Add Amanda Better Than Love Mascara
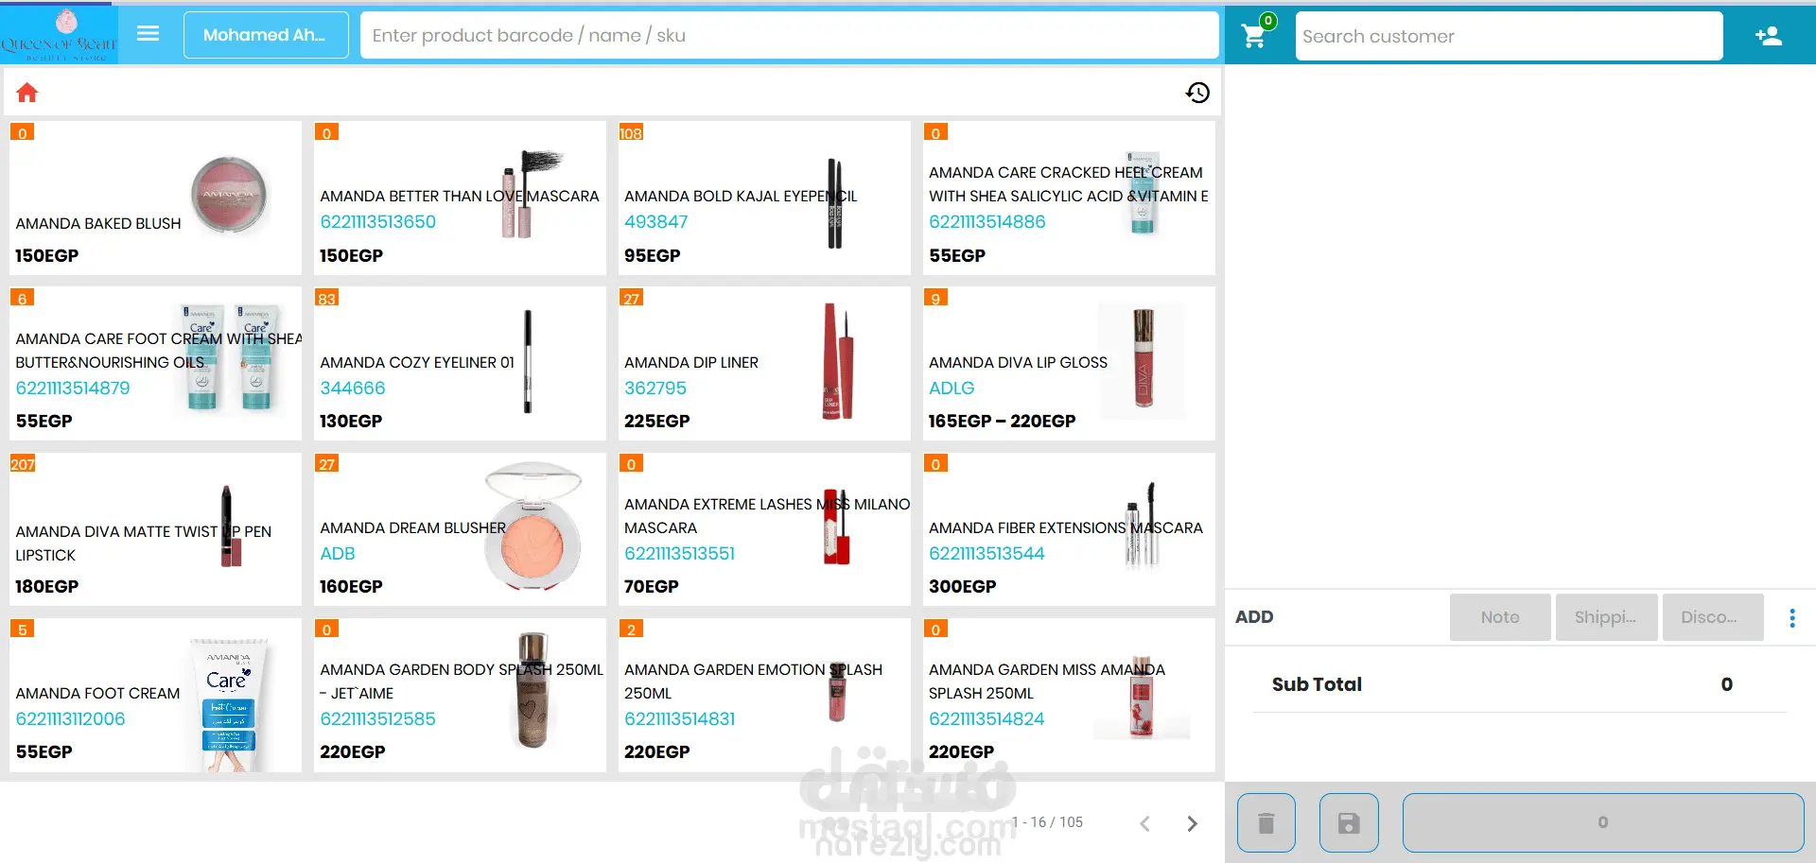The width and height of the screenshot is (1816, 863). tap(460, 198)
